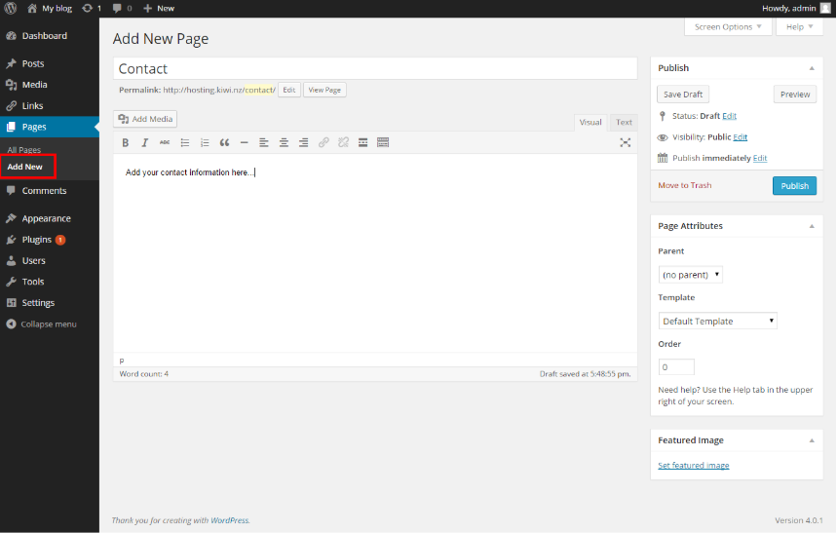The height and width of the screenshot is (533, 837).
Task: View All Pages submenu
Action: [x=24, y=149]
